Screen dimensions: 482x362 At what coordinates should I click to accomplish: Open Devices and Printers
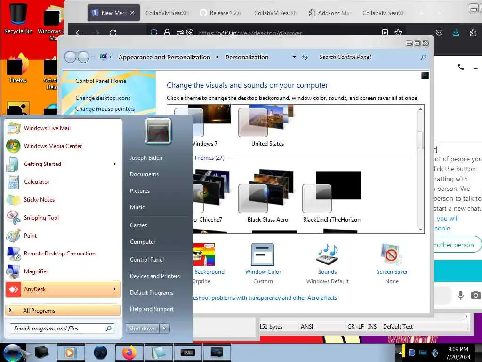[x=154, y=276]
